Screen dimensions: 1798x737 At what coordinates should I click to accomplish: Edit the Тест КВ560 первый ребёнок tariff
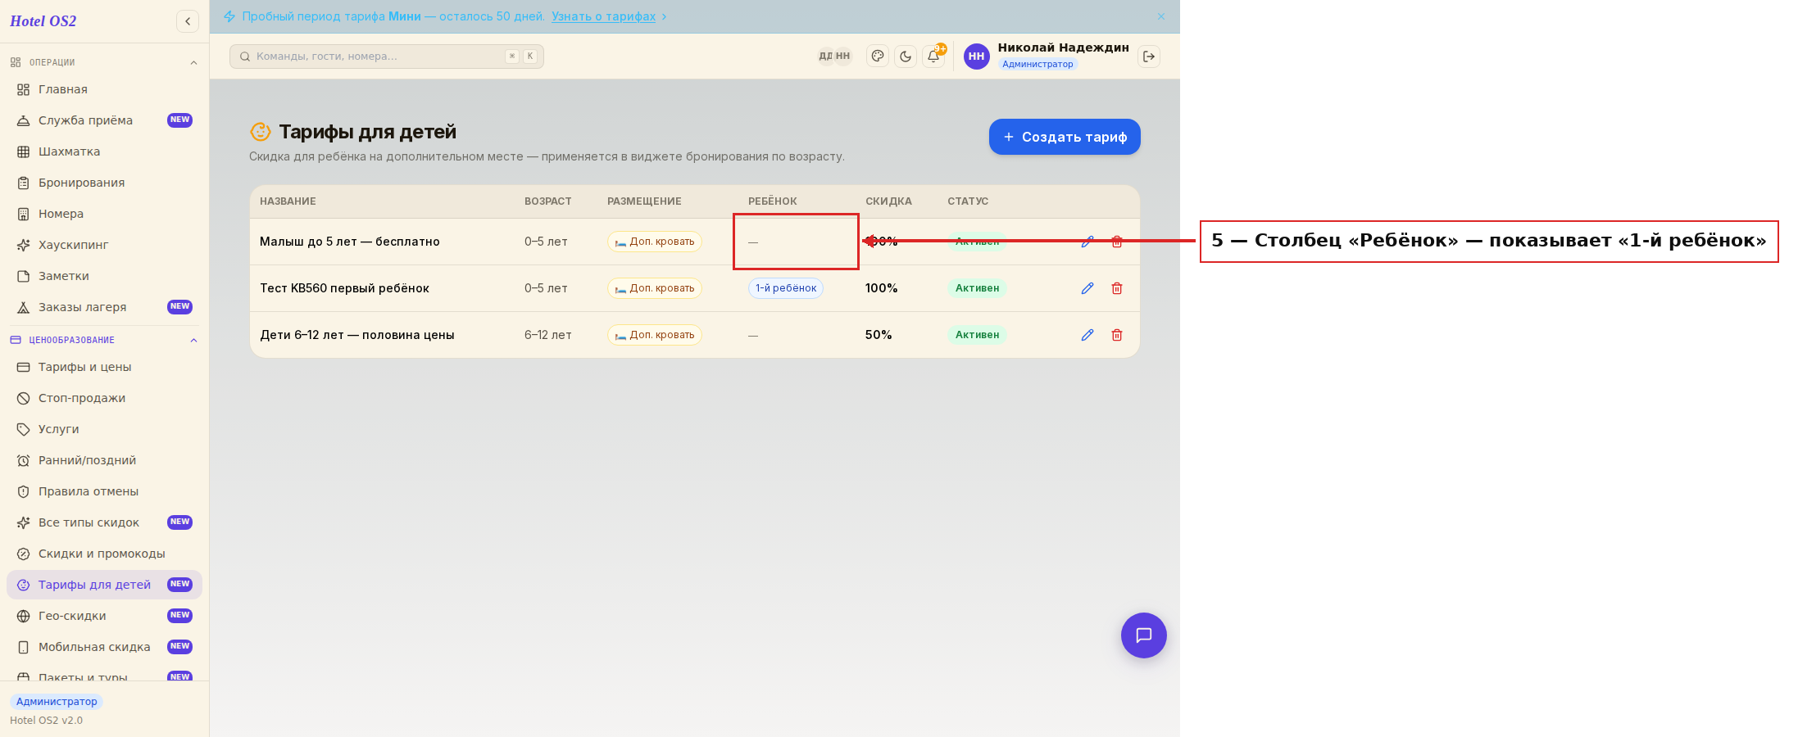coord(1087,288)
